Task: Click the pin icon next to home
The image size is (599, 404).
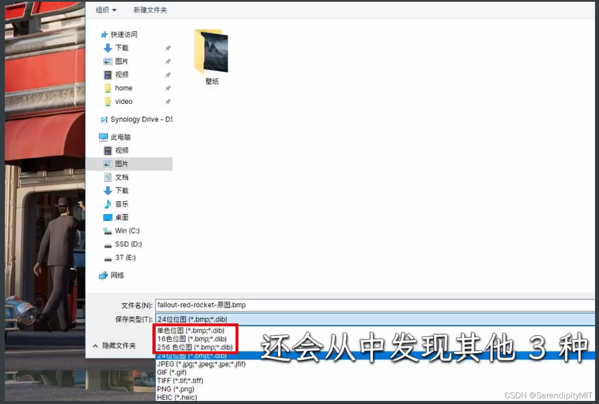Action: [168, 88]
